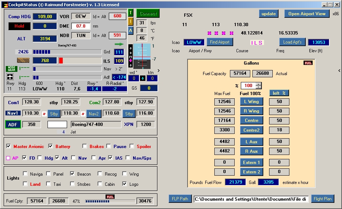This screenshot has height=209, width=342.
Task: Click the fourth magenta square marker
Action: (x=231, y=33)
